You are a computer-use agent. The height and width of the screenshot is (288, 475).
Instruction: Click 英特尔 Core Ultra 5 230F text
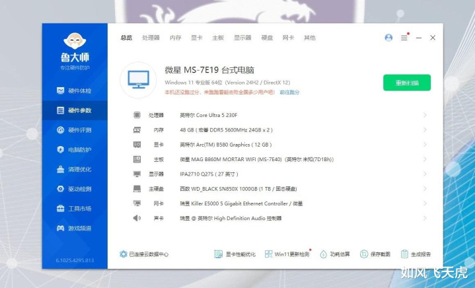pos(208,115)
